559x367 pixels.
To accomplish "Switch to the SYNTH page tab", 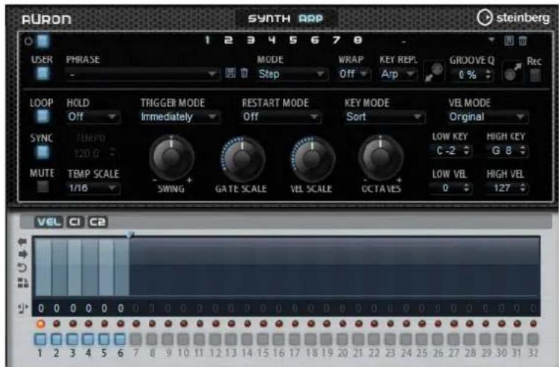I will pyautogui.click(x=269, y=19).
